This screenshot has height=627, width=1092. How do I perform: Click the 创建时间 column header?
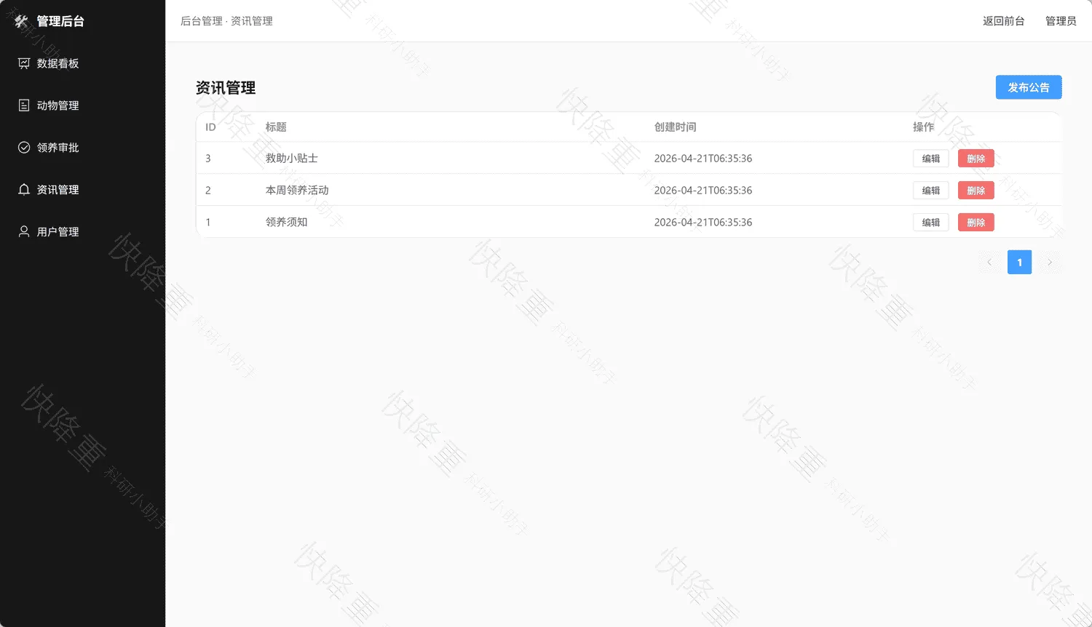(675, 127)
